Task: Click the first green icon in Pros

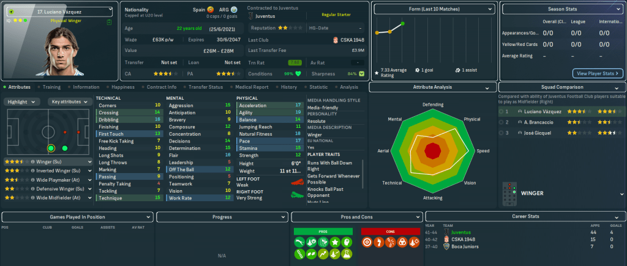Action: pos(299,242)
